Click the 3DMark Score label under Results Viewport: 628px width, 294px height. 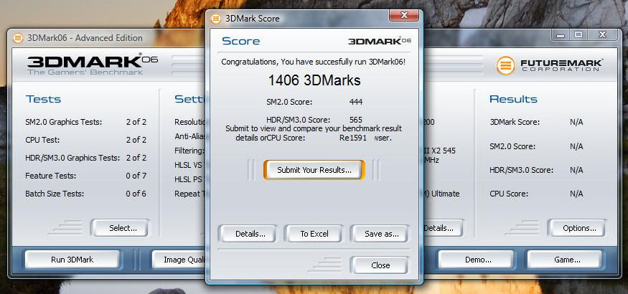coord(515,122)
